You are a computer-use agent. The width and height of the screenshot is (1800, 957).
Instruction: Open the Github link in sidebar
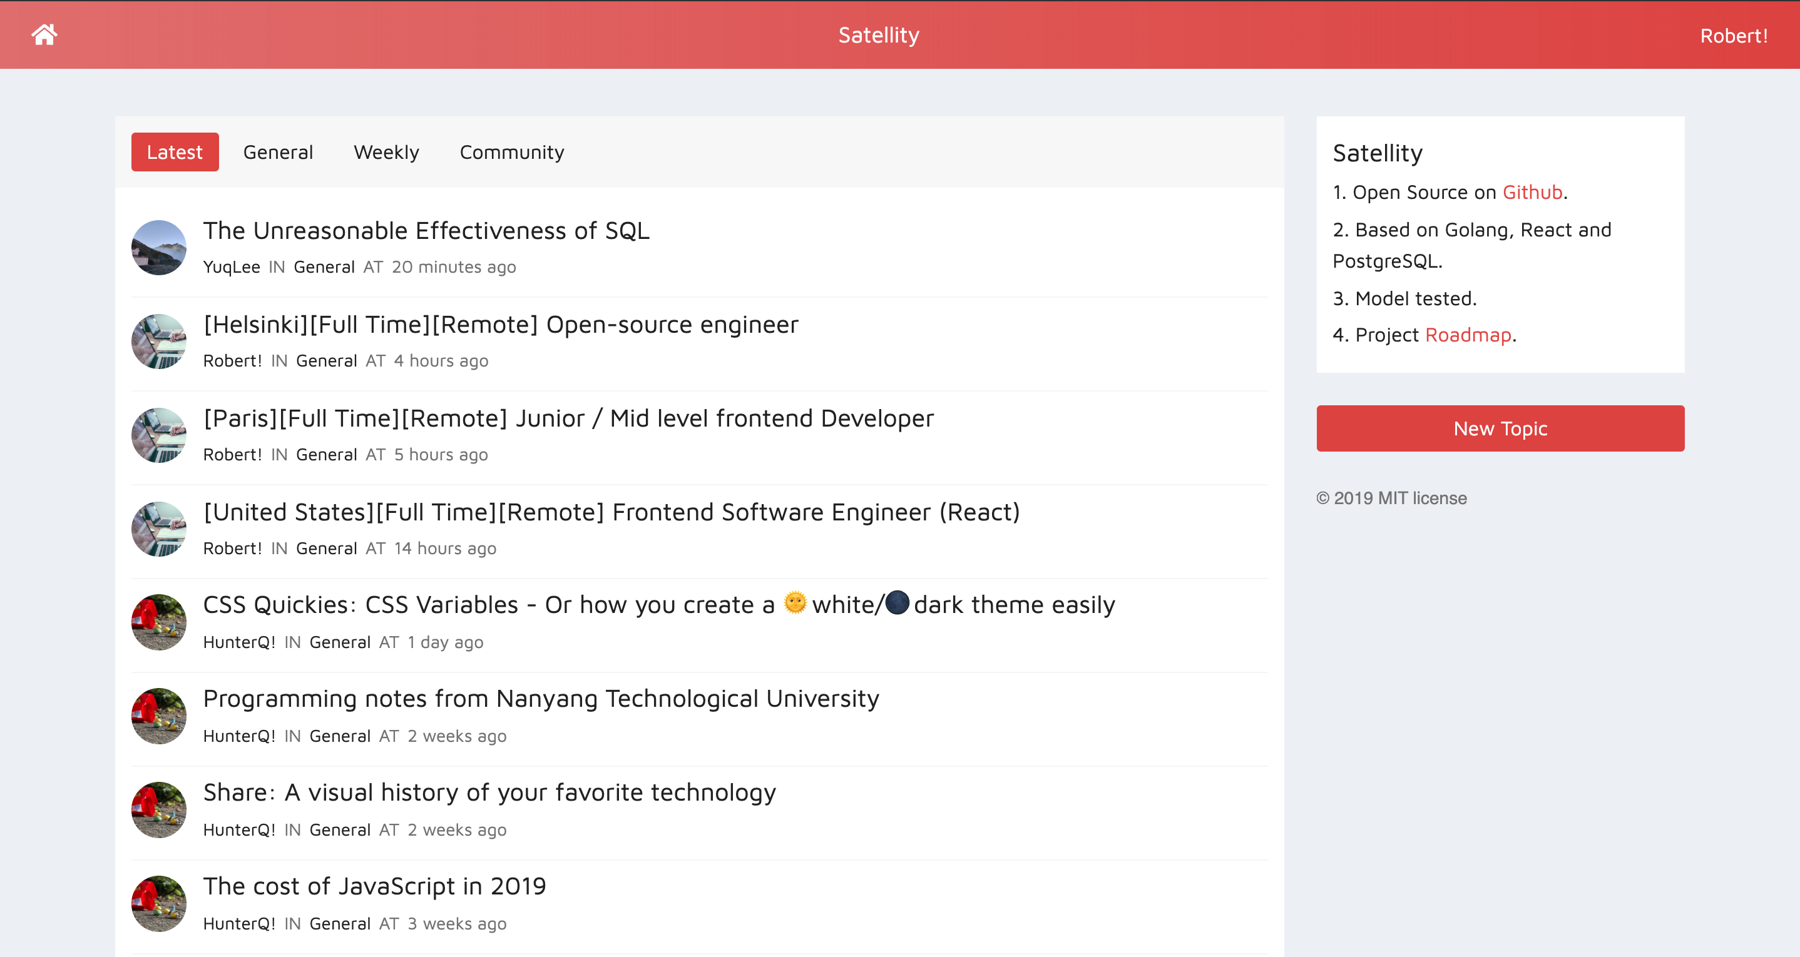click(1532, 192)
